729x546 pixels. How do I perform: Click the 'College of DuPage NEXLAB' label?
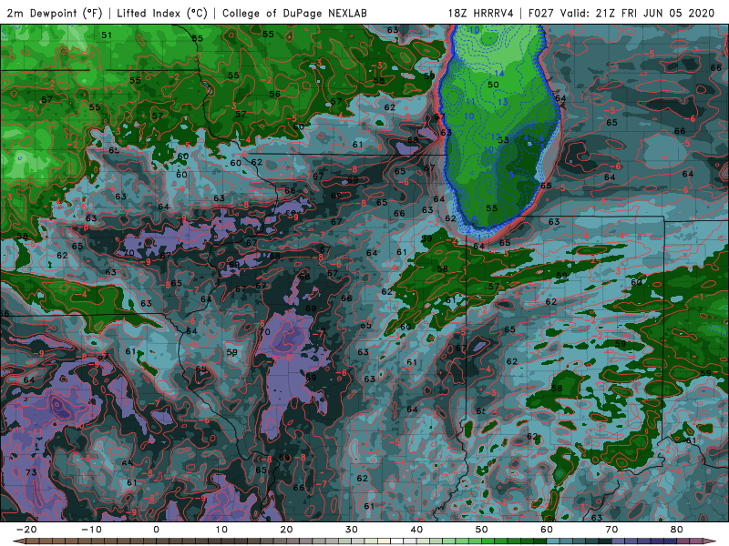tap(294, 14)
